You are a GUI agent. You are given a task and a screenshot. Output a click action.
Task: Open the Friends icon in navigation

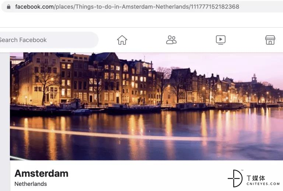click(171, 40)
